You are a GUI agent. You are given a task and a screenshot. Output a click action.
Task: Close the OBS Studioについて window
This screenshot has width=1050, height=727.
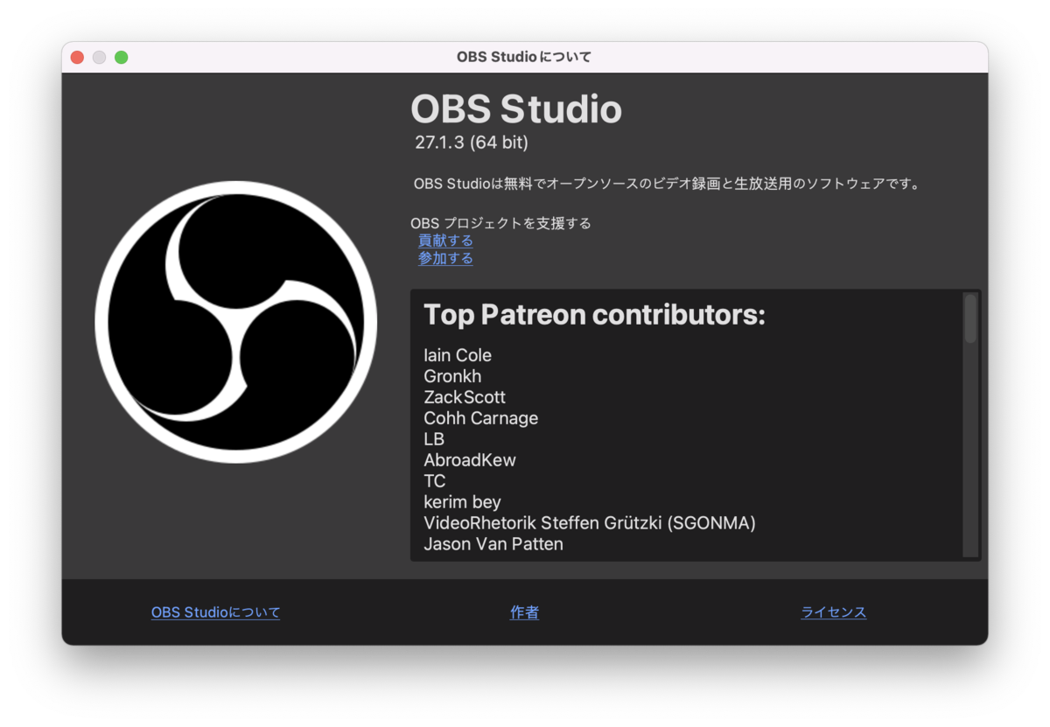pos(77,57)
